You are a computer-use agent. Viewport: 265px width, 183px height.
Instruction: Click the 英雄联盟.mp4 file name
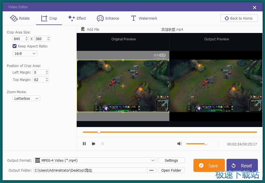click(172, 30)
